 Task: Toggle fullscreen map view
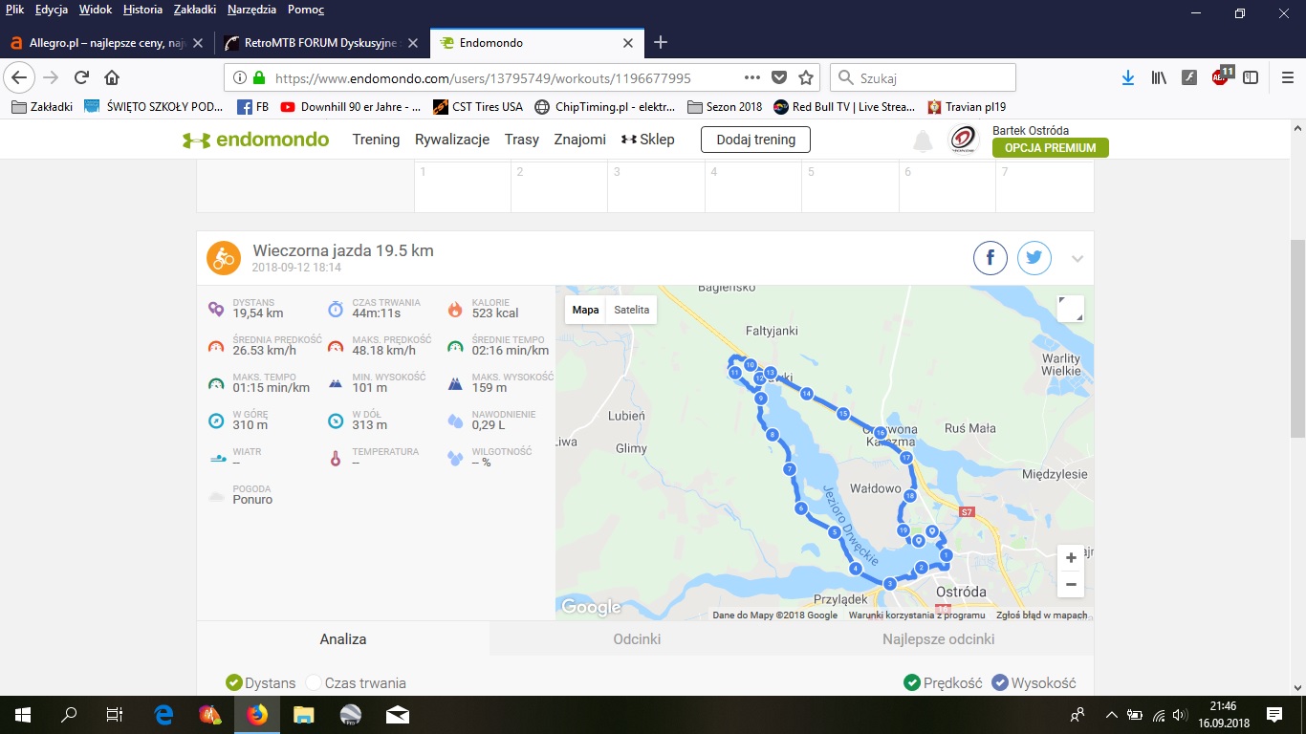click(1071, 309)
